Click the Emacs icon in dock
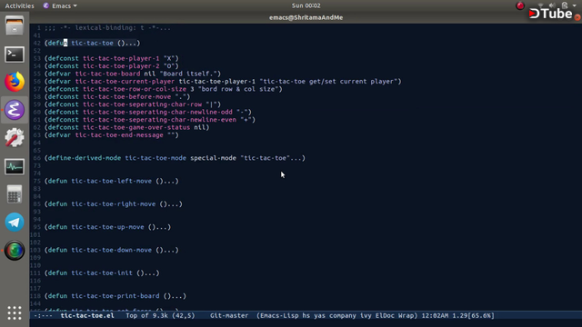 coord(15,110)
